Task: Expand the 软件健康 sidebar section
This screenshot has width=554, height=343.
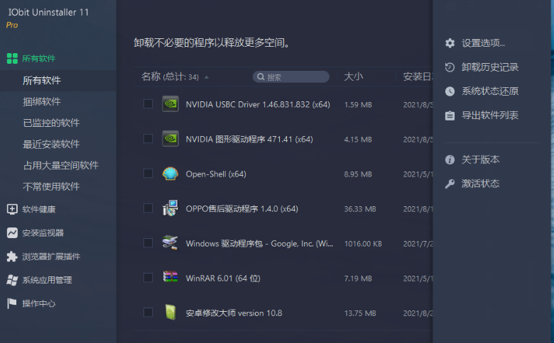Action: point(38,209)
